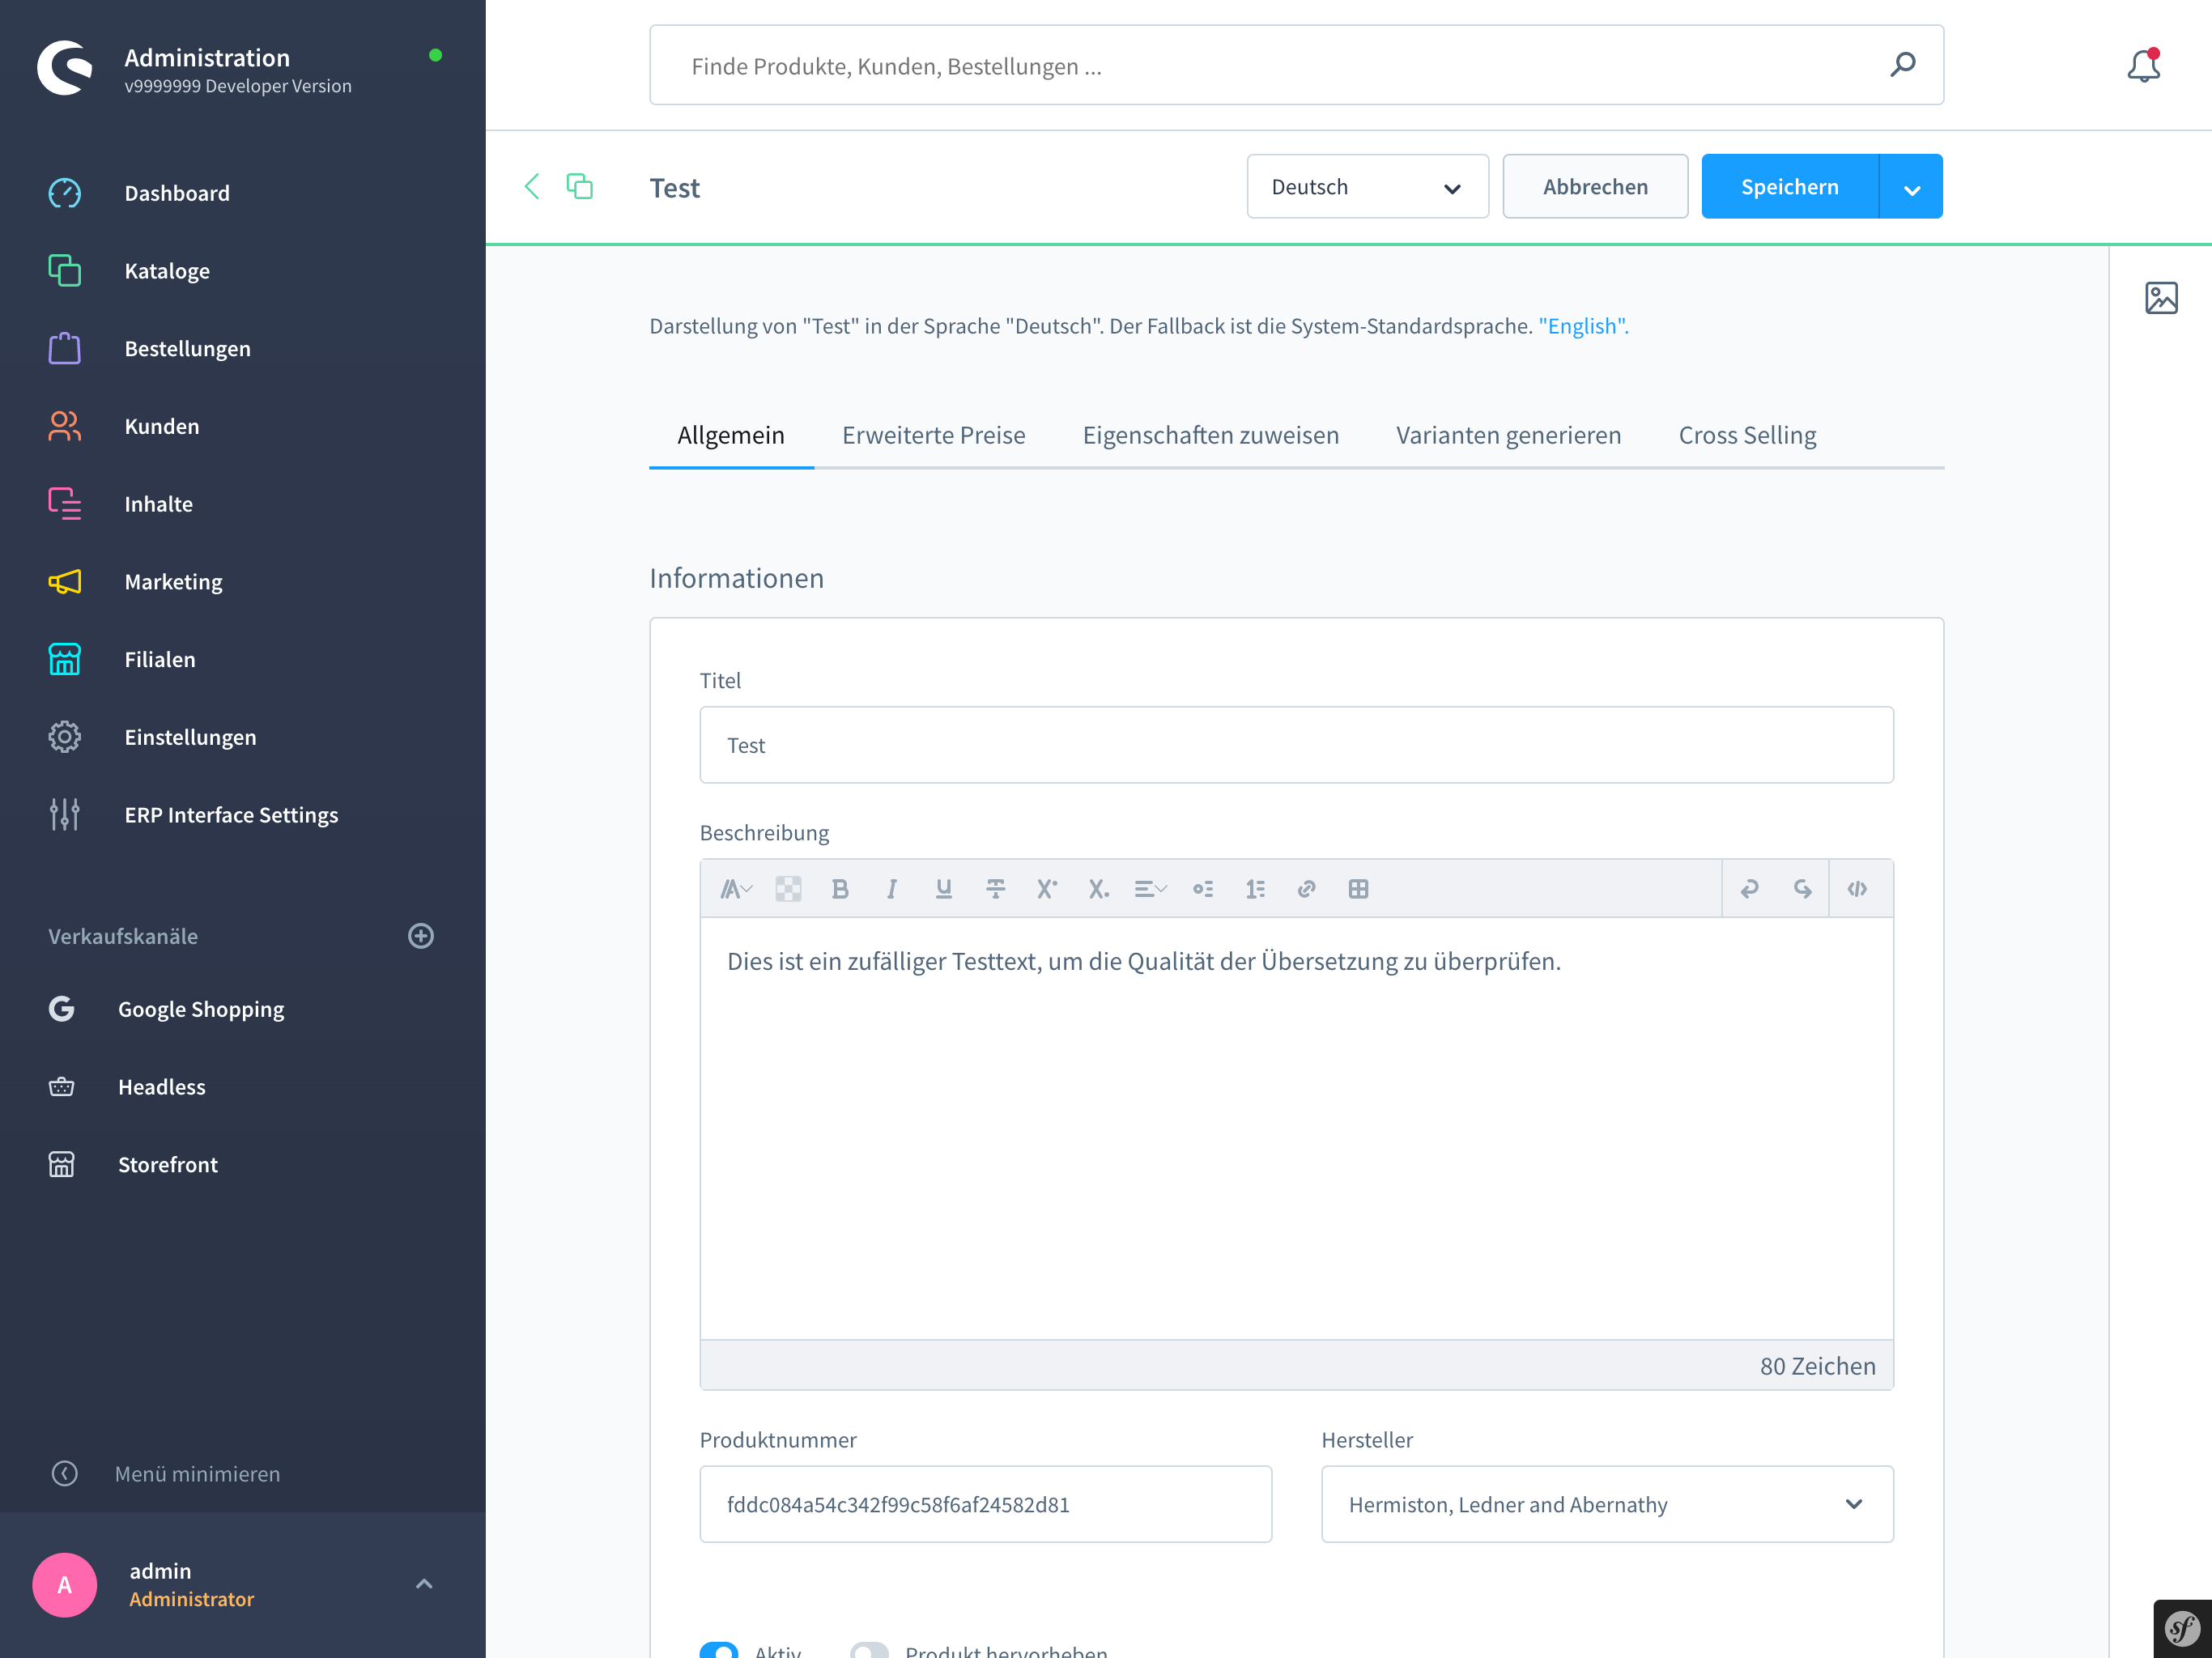Screen dimensions: 2212x1658
Task: Click the duplicate product icon
Action: point(580,186)
